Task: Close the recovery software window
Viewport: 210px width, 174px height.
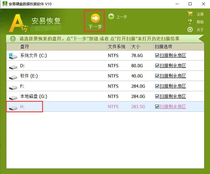Action: 204,4
